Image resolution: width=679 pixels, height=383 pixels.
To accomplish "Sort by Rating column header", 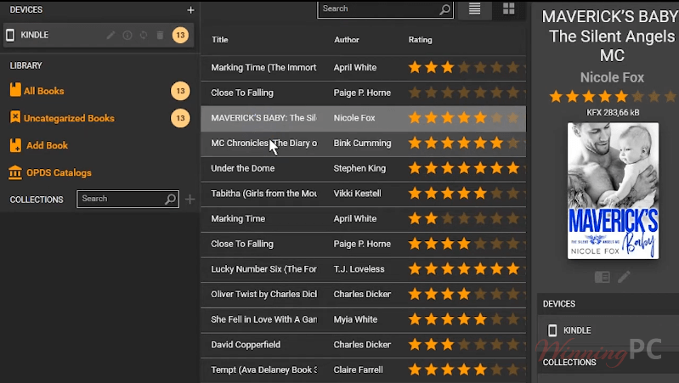I will pos(420,40).
